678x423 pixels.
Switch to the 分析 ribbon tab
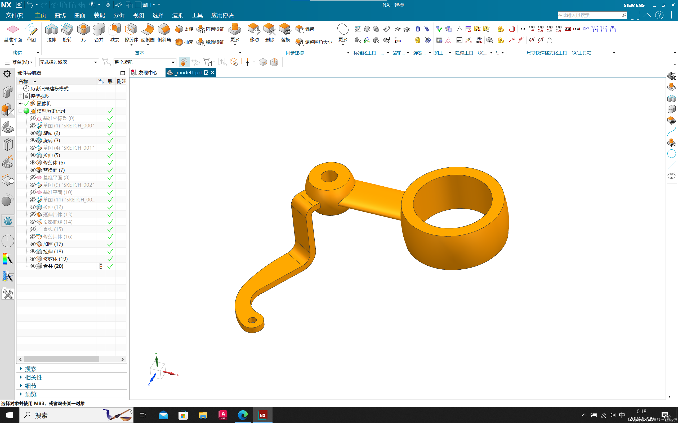click(119, 15)
